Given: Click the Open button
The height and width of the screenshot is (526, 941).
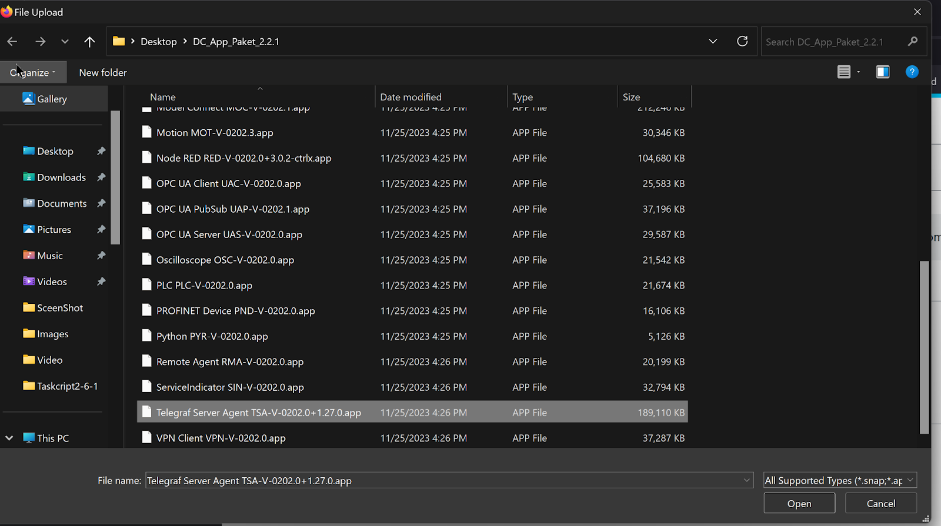Looking at the screenshot, I should (x=799, y=503).
